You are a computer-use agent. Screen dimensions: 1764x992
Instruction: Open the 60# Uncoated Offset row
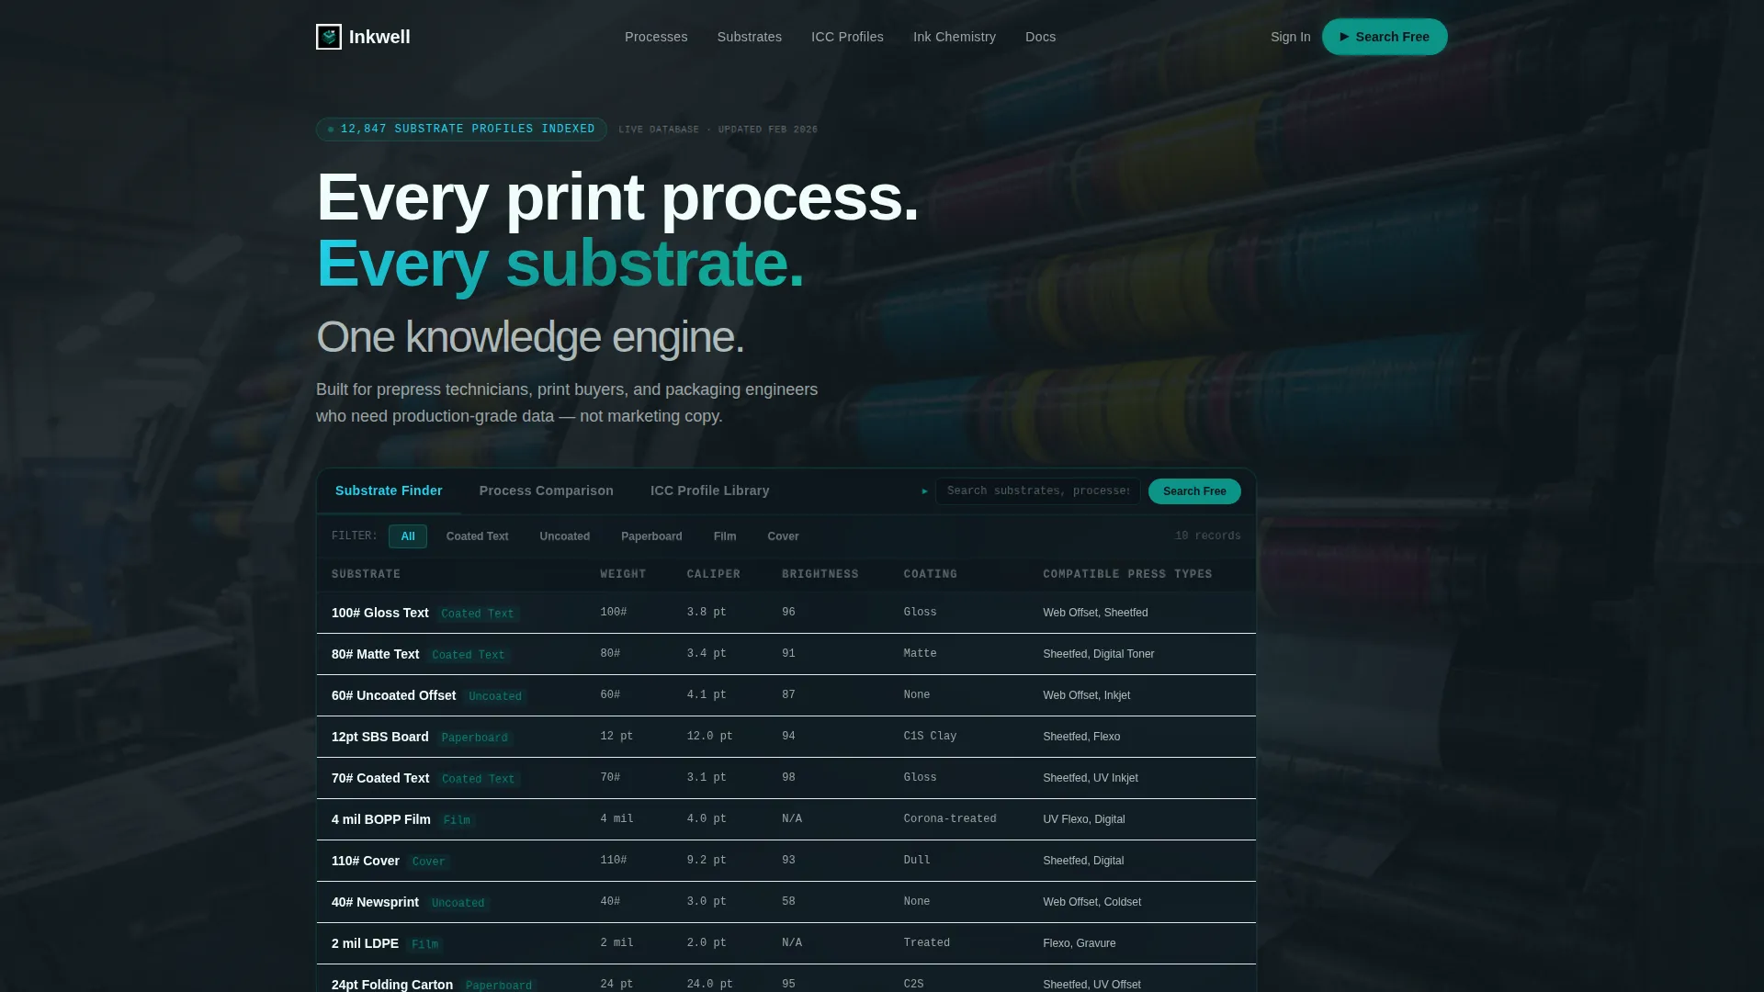786,695
